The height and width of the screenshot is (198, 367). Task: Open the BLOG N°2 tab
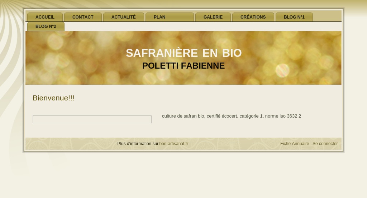(46, 26)
